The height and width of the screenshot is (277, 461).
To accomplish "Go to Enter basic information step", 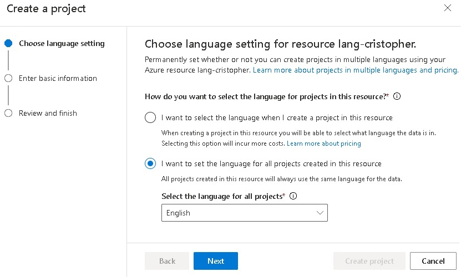I will 58,78.
